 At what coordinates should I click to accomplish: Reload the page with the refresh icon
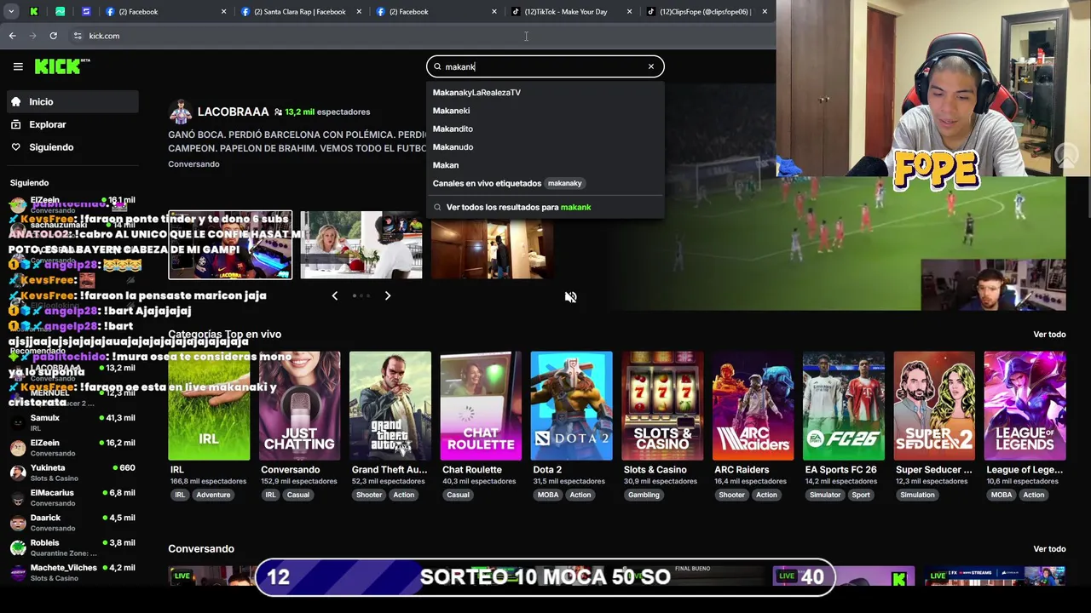(x=53, y=36)
